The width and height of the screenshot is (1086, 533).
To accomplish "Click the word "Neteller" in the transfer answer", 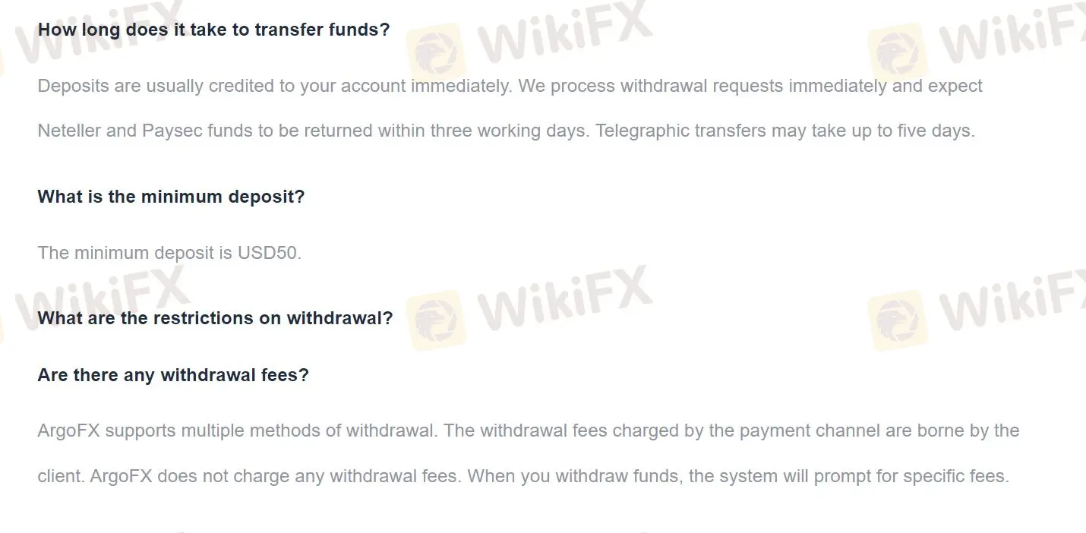I will (69, 131).
